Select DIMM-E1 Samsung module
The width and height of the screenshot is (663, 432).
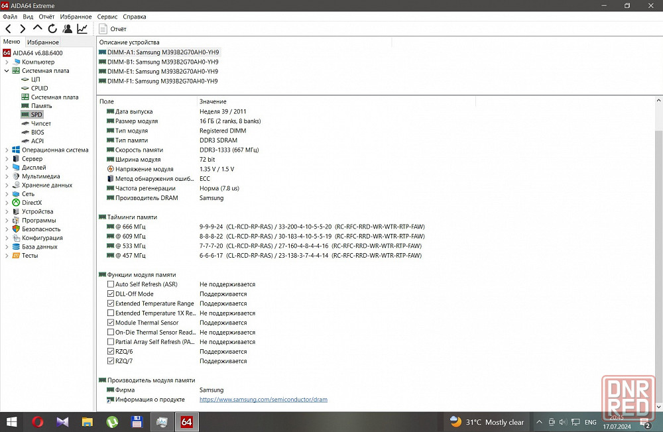coord(163,72)
